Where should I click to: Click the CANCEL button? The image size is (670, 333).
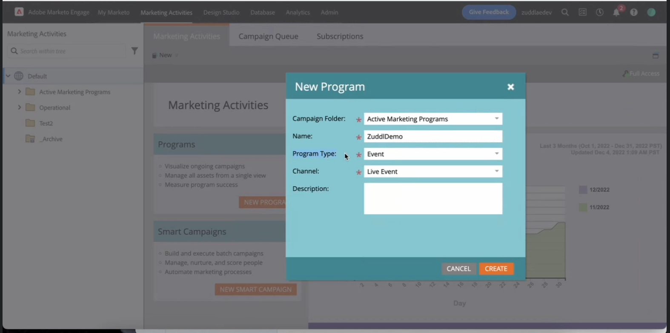[459, 269]
